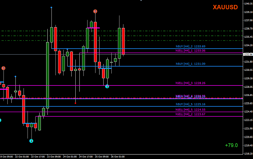Viewport: 253px width, 159px height.
Task: Select the hSELL [H4]_5 1224.33 label
Action: coord(191,110)
